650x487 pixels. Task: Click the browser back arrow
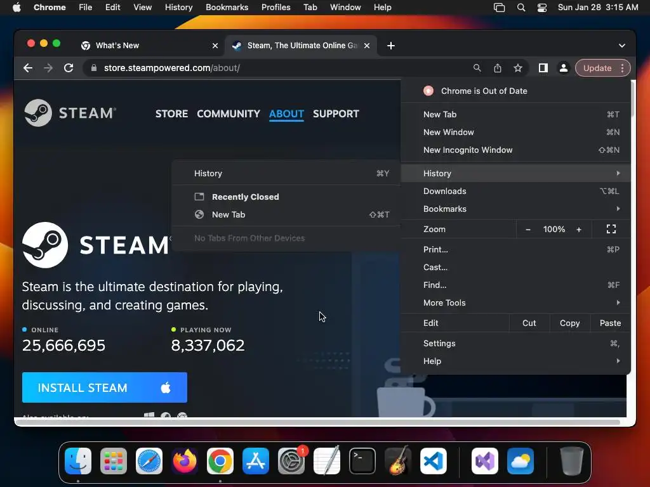[28, 68]
